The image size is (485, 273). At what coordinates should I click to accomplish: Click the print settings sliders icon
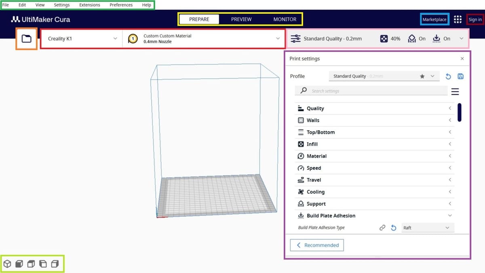(296, 39)
